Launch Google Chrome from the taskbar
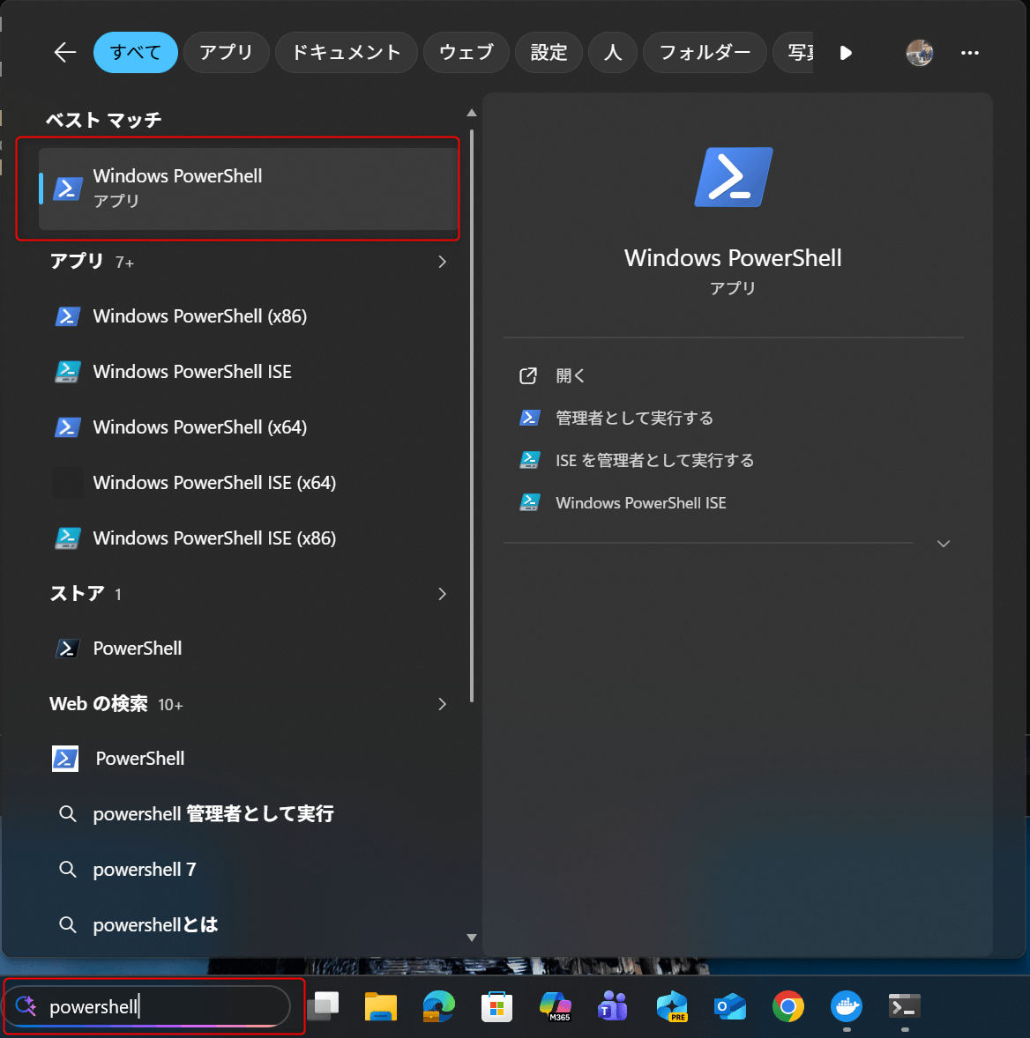 788,1007
